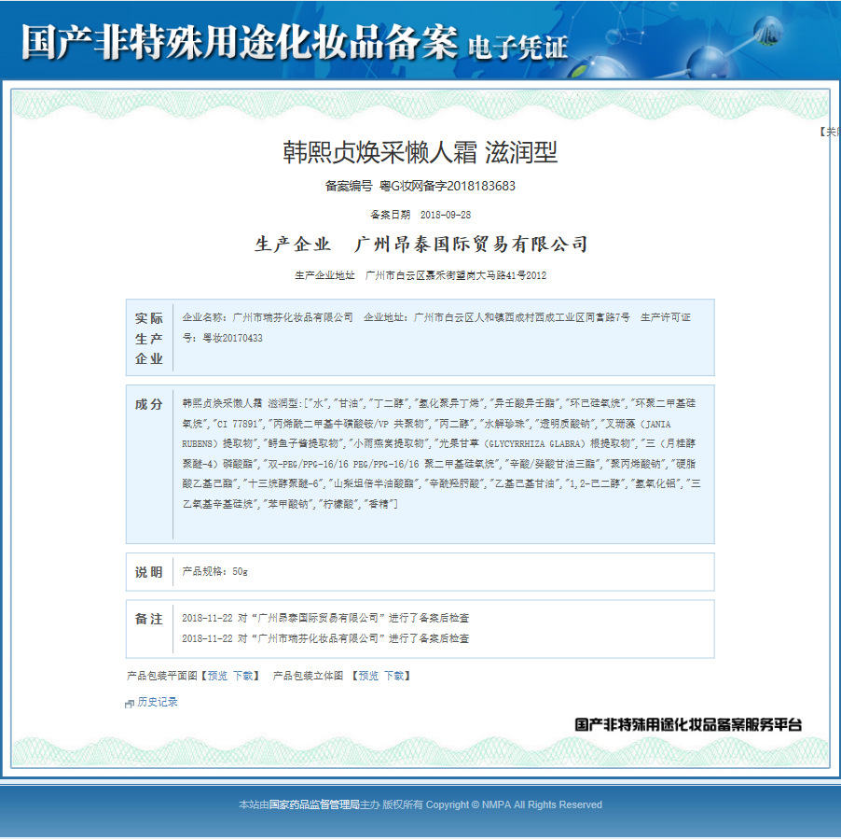This screenshot has width=841, height=839.
Task: Preview the 产品包装立体图 image
Action: pyautogui.click(x=368, y=676)
